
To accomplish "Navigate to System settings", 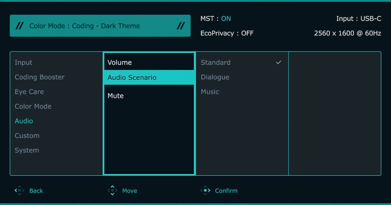I will 27,150.
